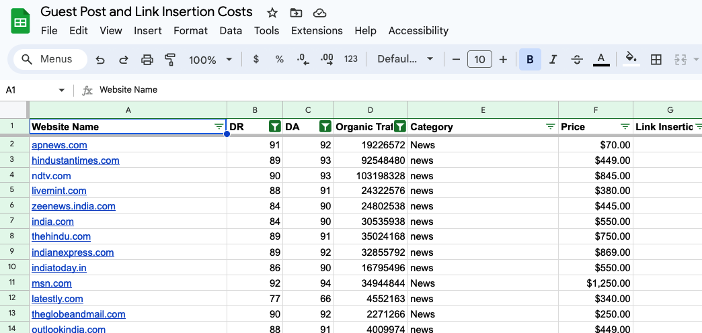Format as currency with dollar icon
This screenshot has height=333, width=702.
[256, 59]
